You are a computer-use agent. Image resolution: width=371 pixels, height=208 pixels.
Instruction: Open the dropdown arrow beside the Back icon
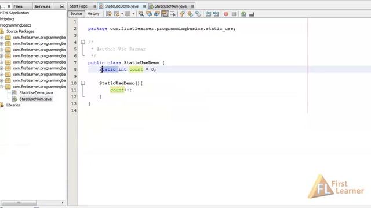[x=122, y=14]
